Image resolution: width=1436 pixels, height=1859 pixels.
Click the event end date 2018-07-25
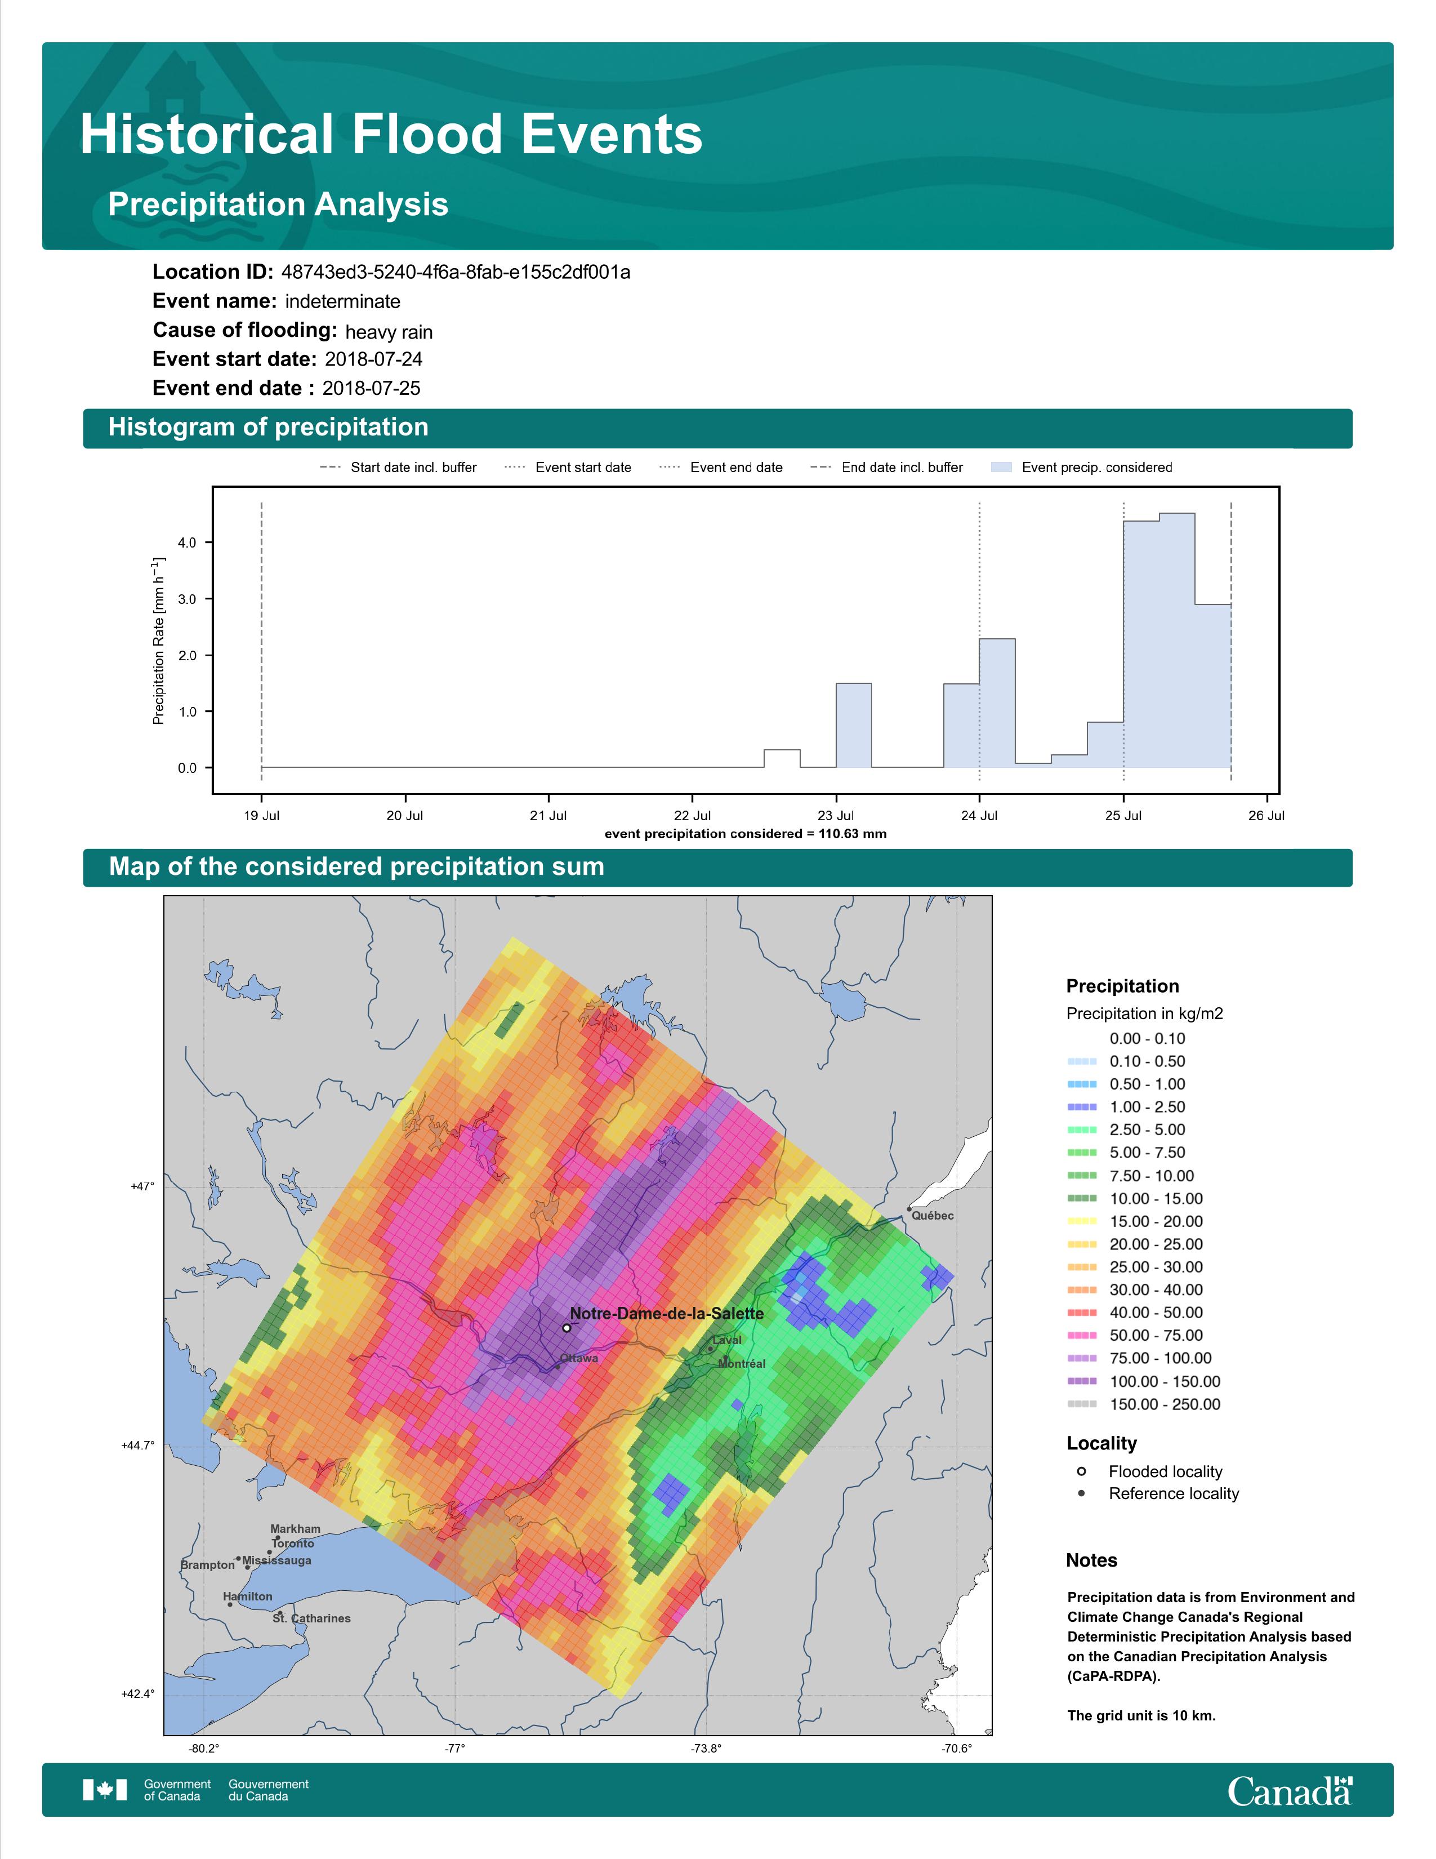coord(371,388)
